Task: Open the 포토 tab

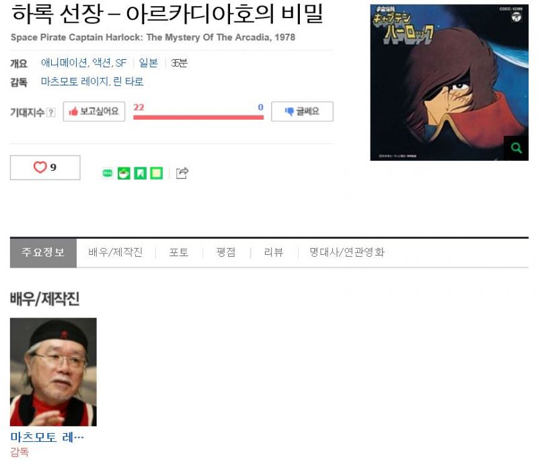Action: pyautogui.click(x=179, y=253)
